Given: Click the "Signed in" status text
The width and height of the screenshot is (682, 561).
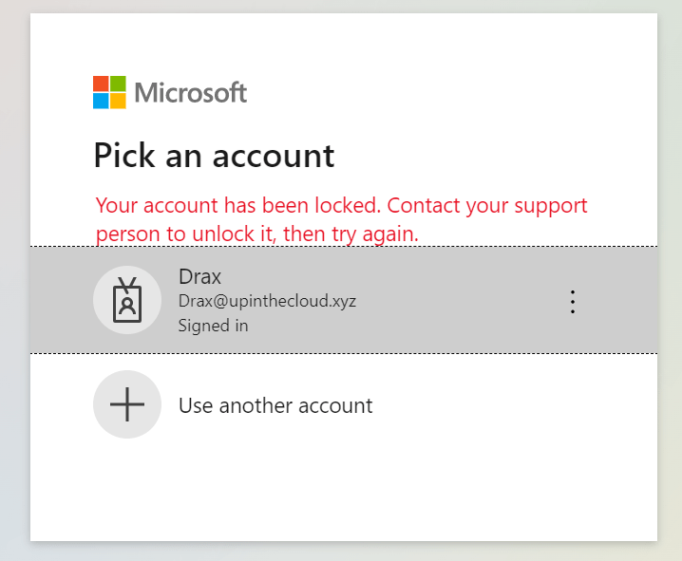Looking at the screenshot, I should pos(213,326).
